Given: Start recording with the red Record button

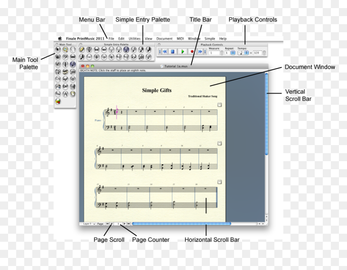Looking at the screenshot, I should (192, 52).
